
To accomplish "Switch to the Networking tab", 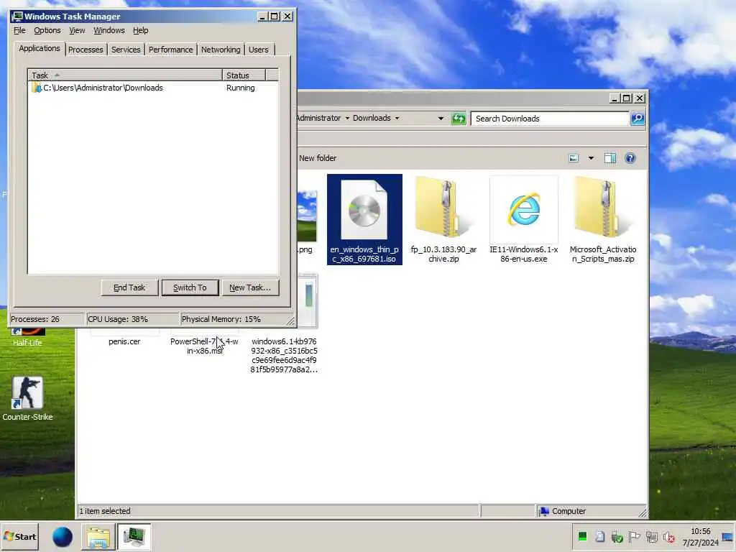I will pos(221,50).
